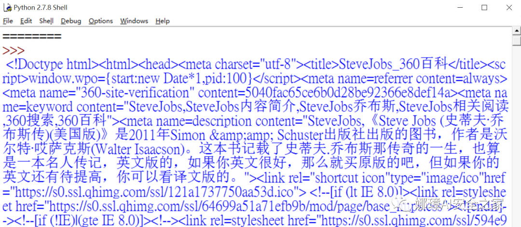Open the Edit menu
Image resolution: width=521 pixels, height=227 pixels.
click(x=26, y=21)
